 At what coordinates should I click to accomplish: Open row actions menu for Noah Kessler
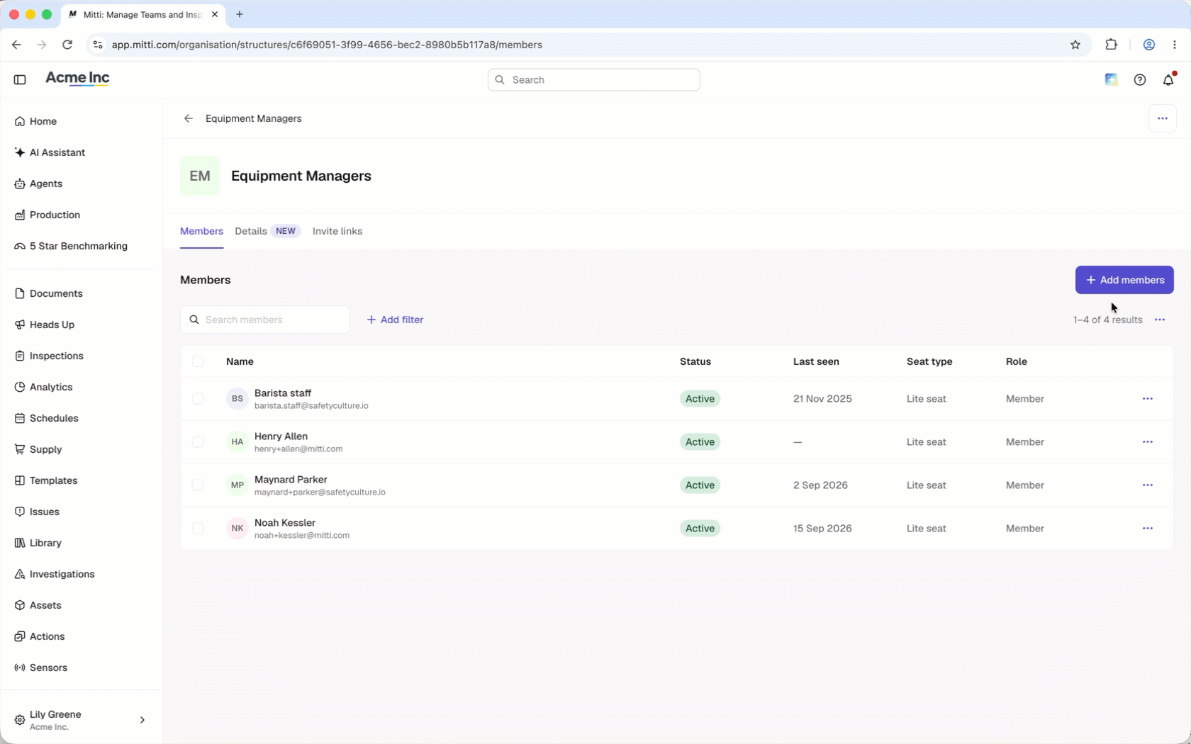[x=1148, y=529]
